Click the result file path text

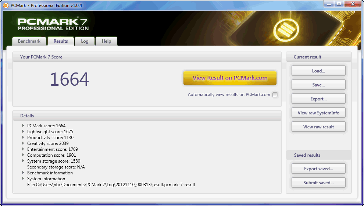coord(111,185)
